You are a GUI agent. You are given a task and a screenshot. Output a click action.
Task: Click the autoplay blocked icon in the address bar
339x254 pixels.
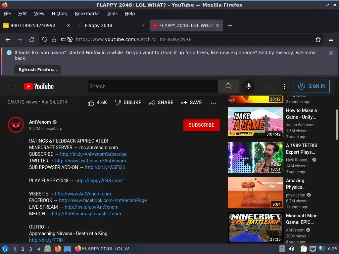point(70,39)
